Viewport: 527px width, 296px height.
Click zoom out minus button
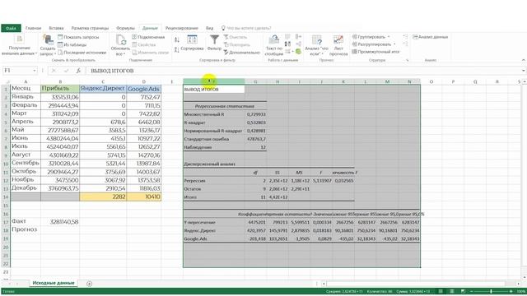click(x=472, y=291)
